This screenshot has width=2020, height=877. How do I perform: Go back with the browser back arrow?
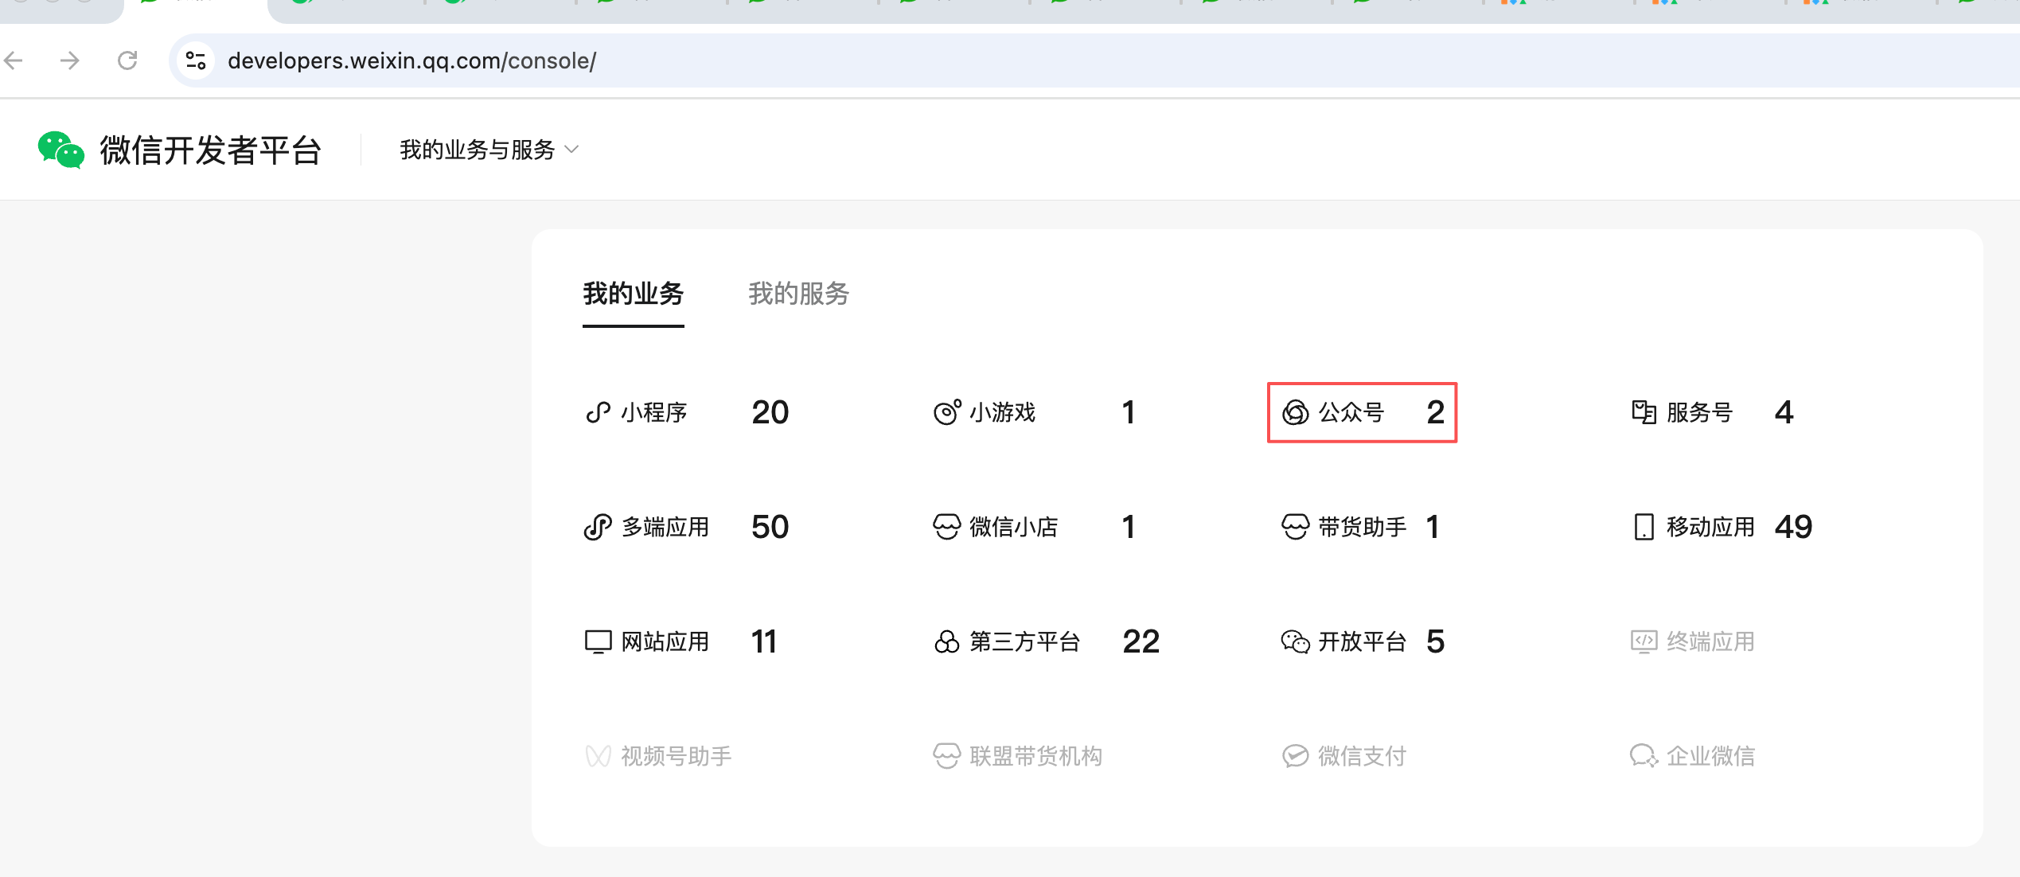[14, 60]
